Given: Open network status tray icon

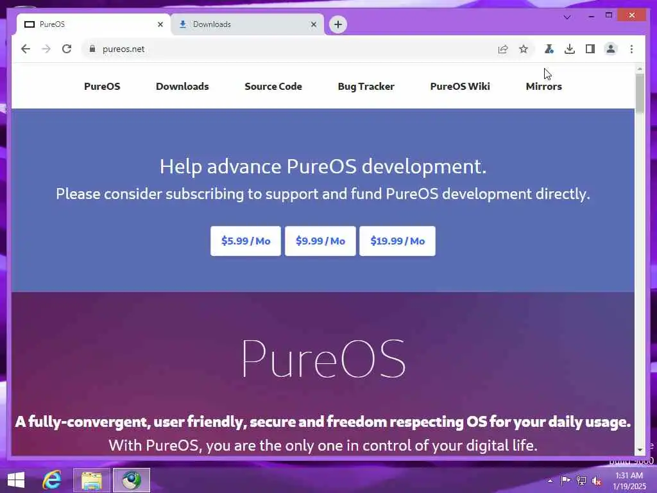Looking at the screenshot, I should click(x=581, y=480).
